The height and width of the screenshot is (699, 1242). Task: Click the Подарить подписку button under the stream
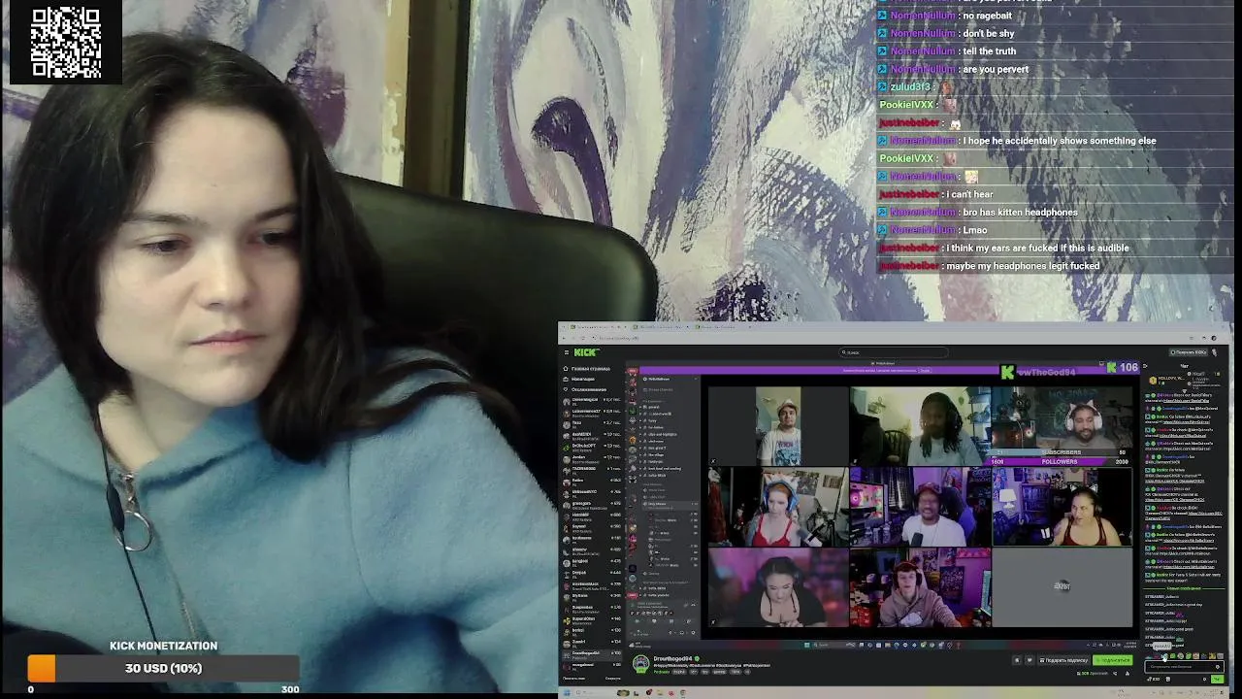[1064, 660]
